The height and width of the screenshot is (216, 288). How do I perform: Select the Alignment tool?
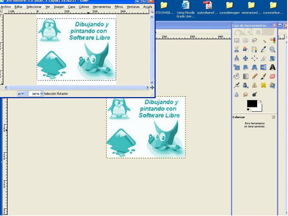pos(254,58)
